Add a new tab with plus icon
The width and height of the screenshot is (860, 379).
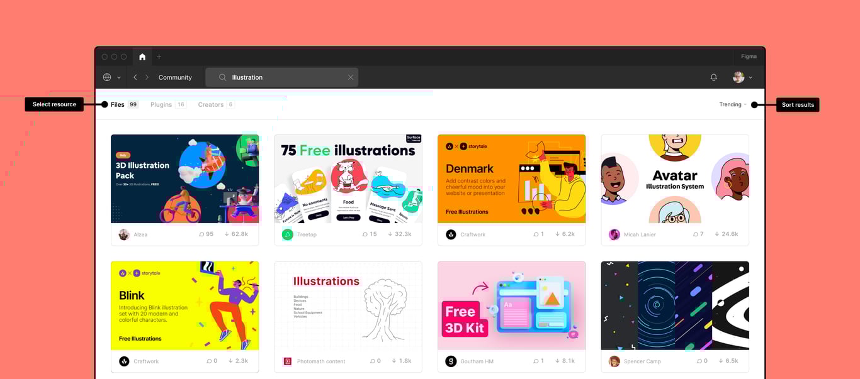click(x=159, y=57)
